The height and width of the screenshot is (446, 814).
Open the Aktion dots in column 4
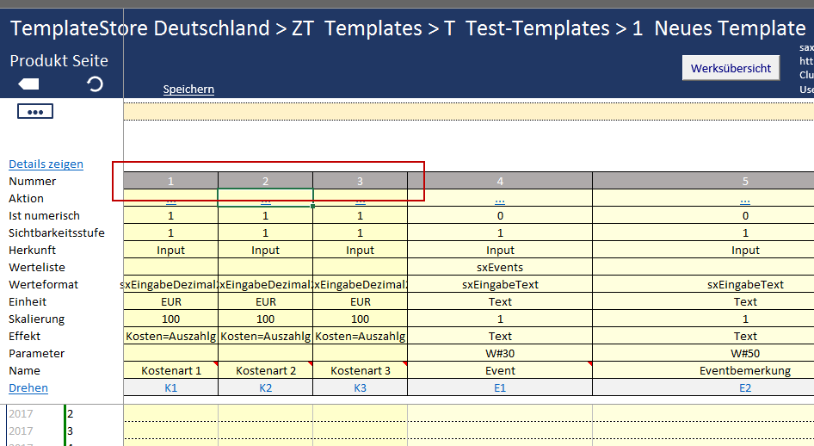(x=500, y=199)
